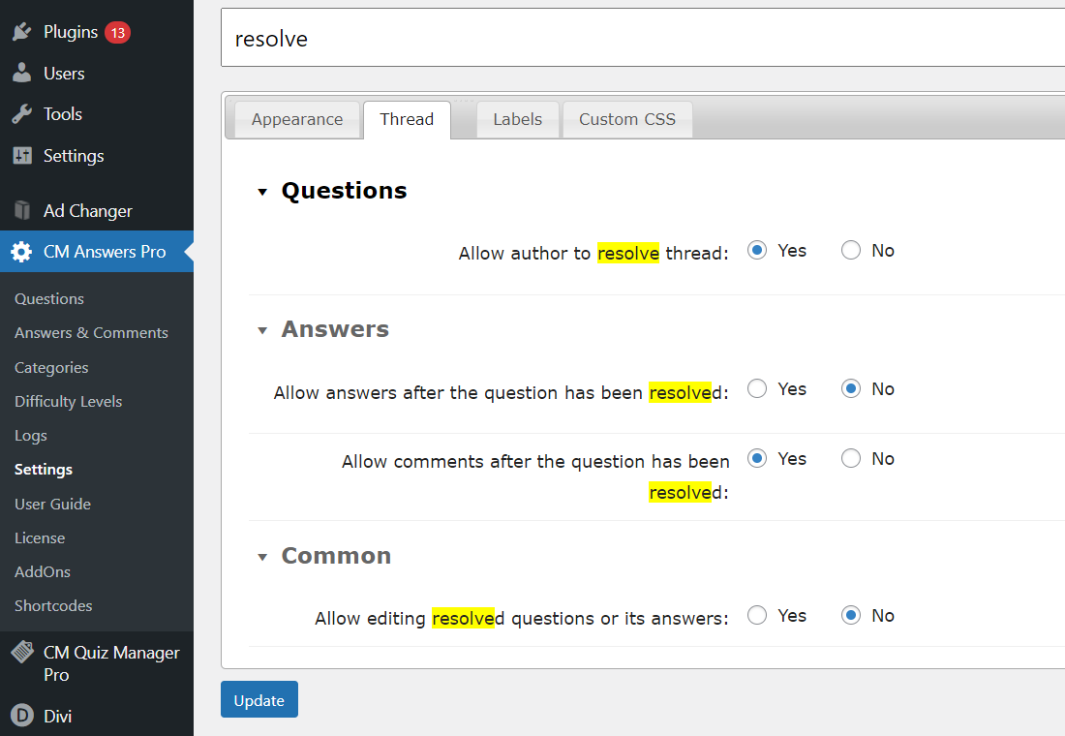Click label "Allow comments after the question has been resolved:"
Image resolution: width=1065 pixels, height=736 pixels.
535,476
